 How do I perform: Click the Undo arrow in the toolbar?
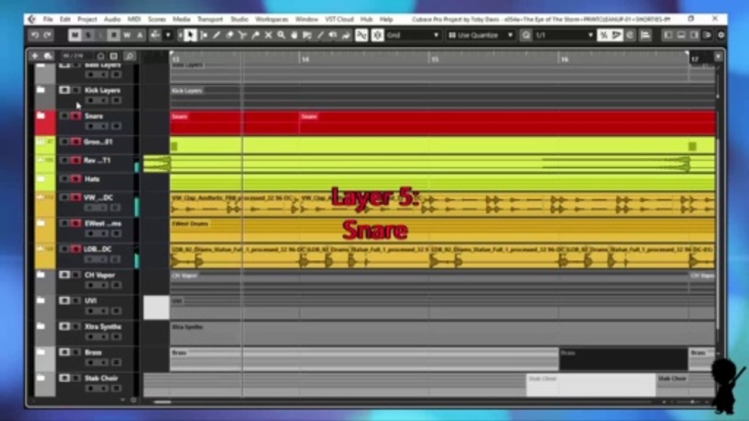[35, 35]
